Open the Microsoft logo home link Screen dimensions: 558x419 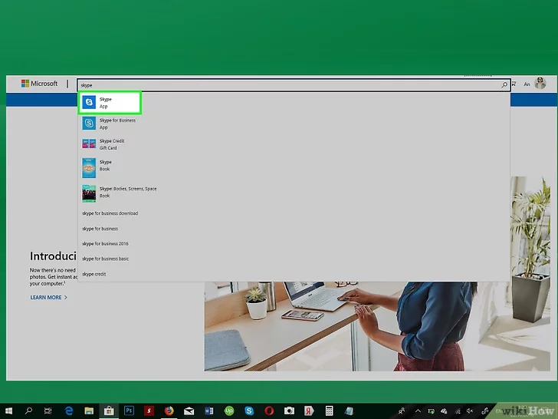click(x=39, y=84)
